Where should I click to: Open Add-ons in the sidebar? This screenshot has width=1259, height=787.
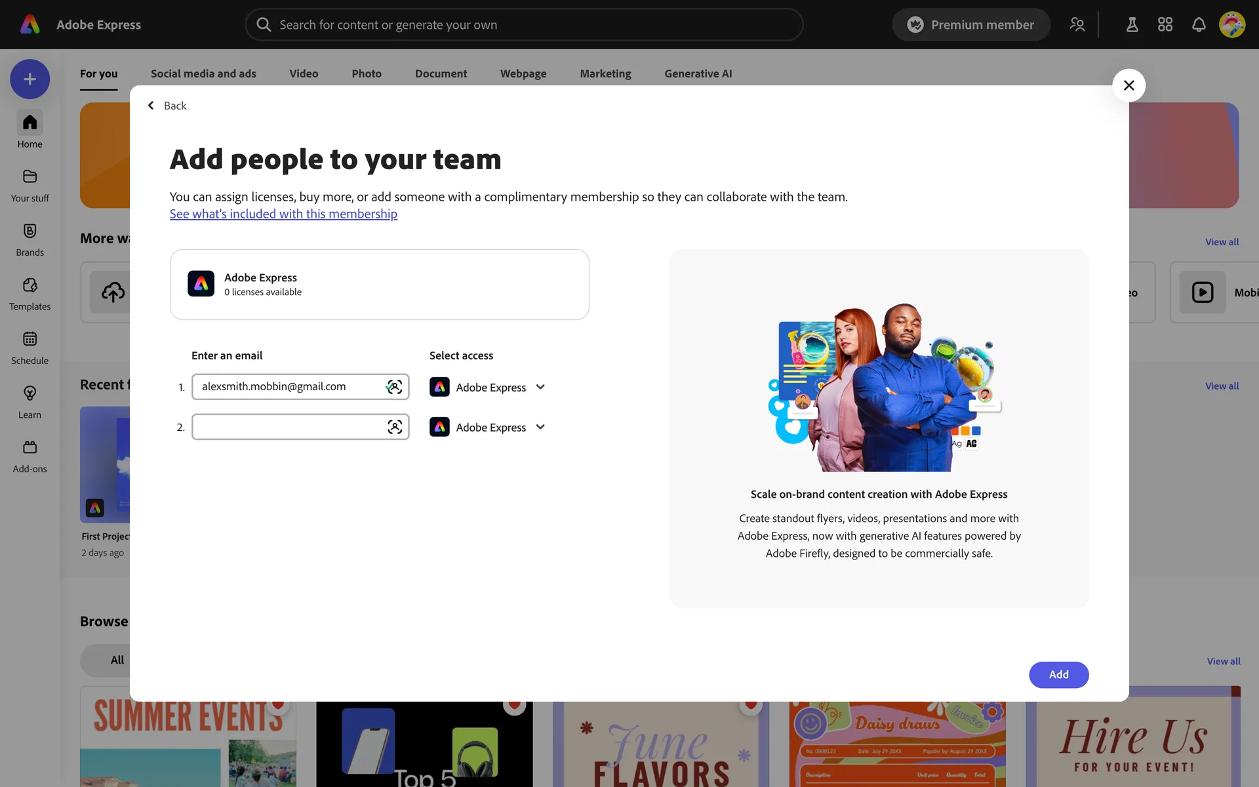click(30, 456)
